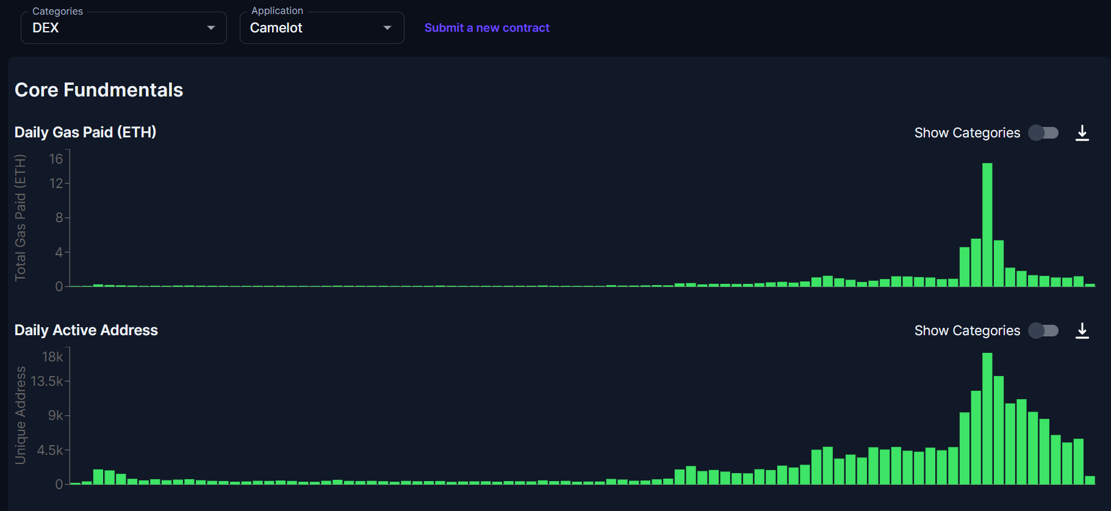
Task: Open the Application dropdown showing Camelot
Action: coord(322,28)
